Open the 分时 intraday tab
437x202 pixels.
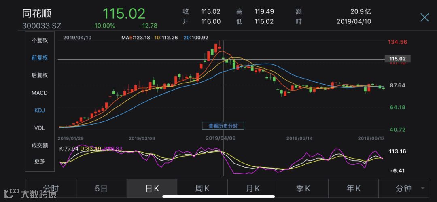51,189
